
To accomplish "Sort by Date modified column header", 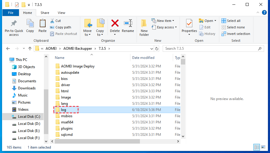I will pyautogui.click(x=143, y=58).
